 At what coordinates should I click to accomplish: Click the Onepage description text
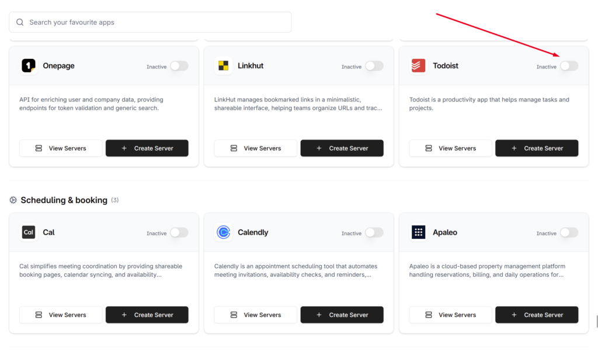tap(91, 104)
